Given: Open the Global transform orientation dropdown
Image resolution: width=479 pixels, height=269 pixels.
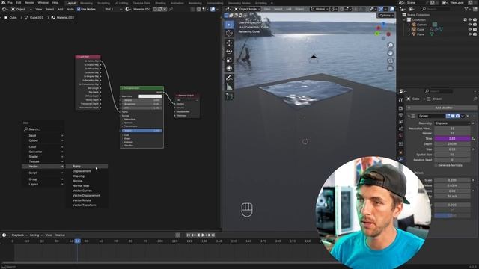Looking at the screenshot, I should click(x=319, y=10).
